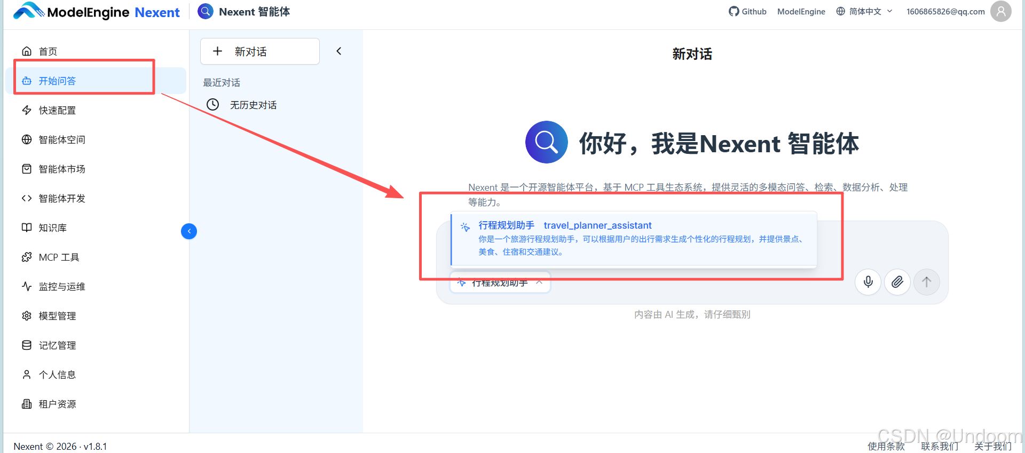Open the MCP 工具 label

tap(59, 257)
